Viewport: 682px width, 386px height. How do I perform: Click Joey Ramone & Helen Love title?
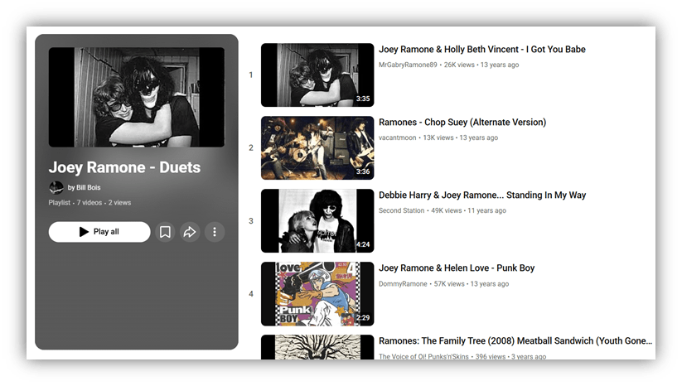[x=456, y=268]
